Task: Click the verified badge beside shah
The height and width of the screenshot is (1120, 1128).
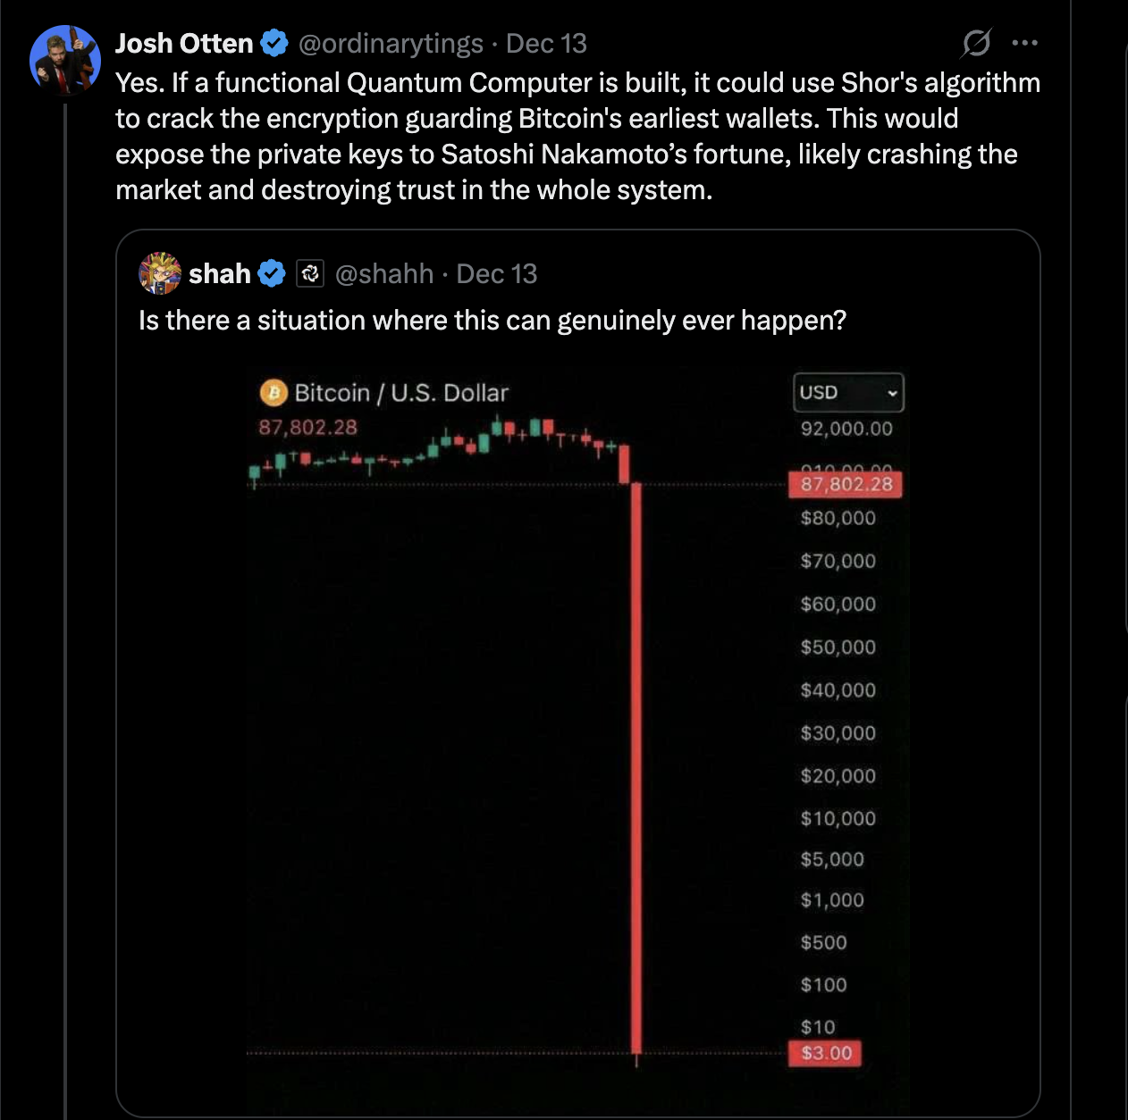Action: pos(271,273)
